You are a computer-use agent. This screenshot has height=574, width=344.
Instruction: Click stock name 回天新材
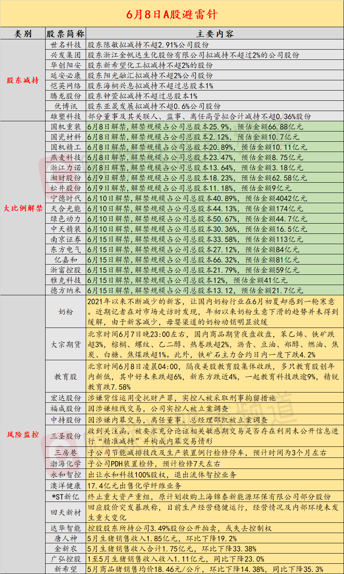point(66,513)
